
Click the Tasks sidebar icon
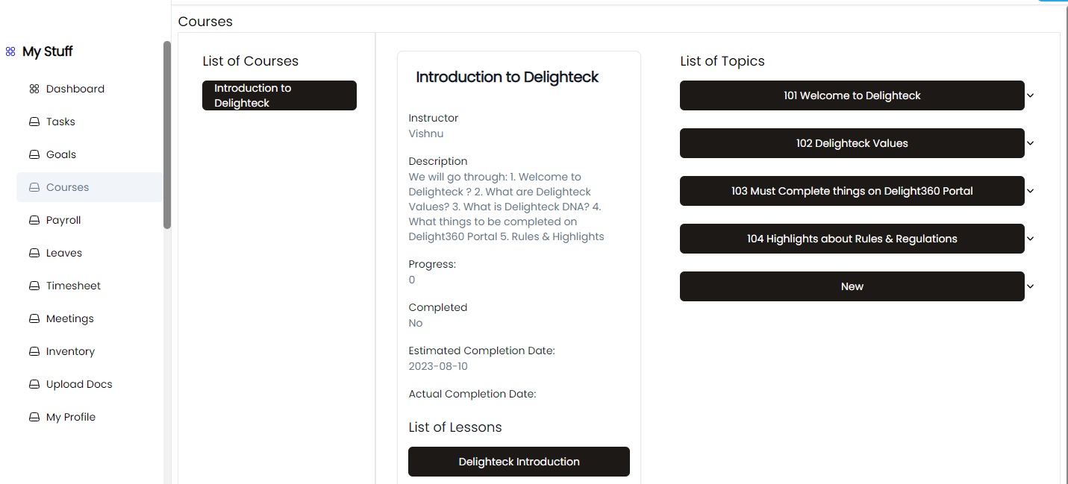pos(34,122)
